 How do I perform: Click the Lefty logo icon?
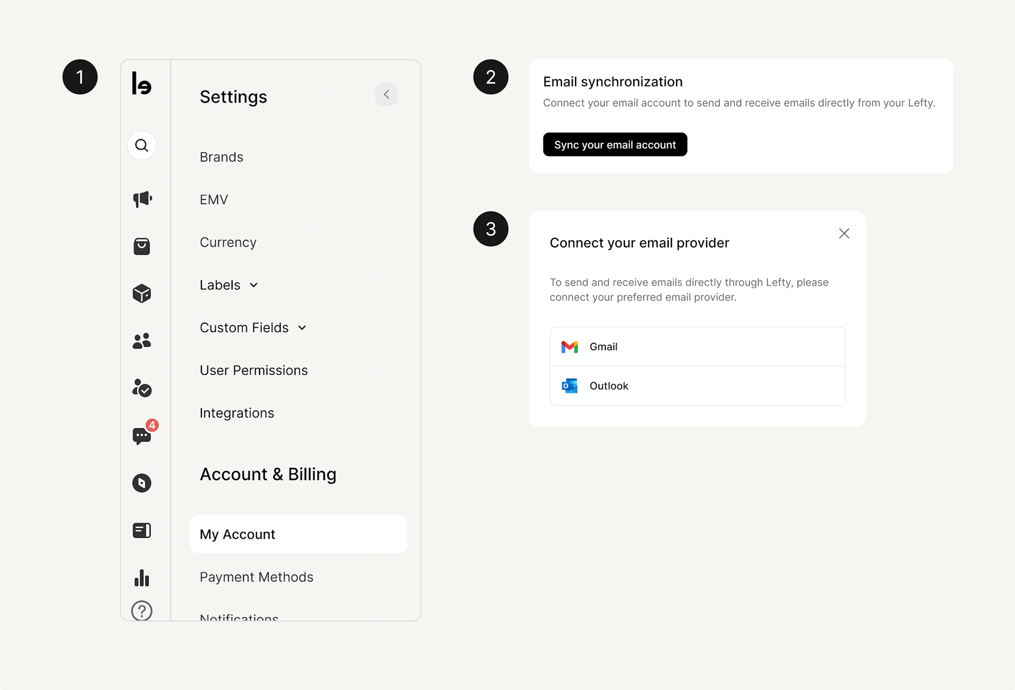coord(142,84)
